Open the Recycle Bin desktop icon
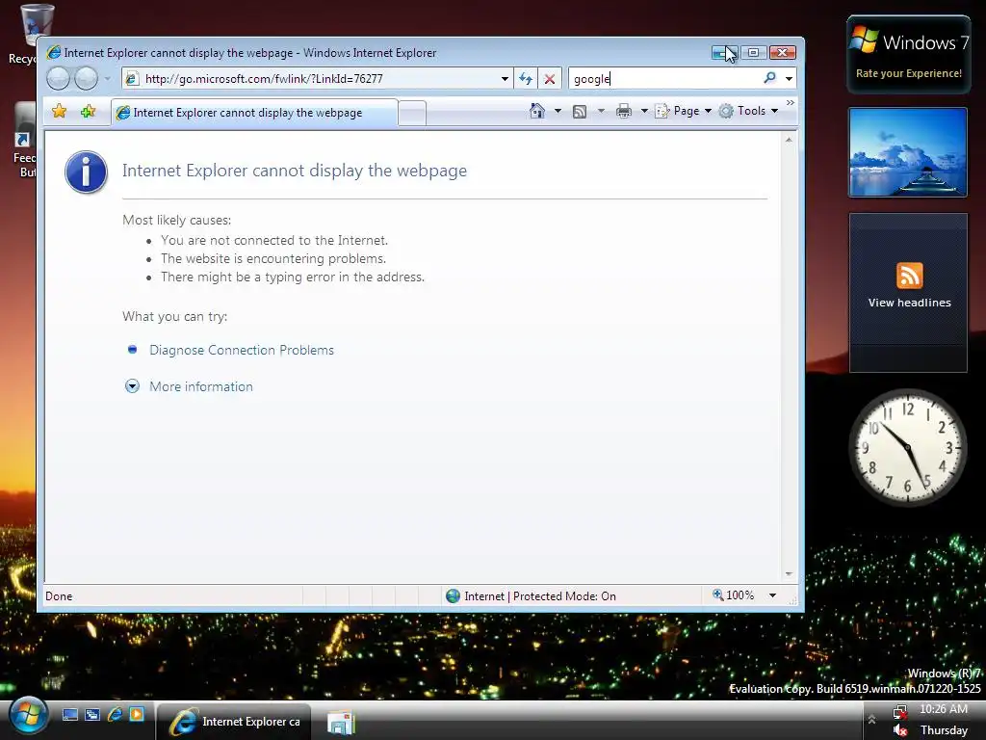Screen dimensions: 986x740 [36, 33]
